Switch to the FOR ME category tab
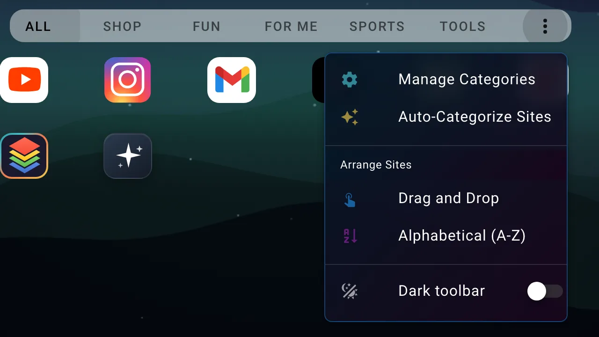 coord(291,26)
